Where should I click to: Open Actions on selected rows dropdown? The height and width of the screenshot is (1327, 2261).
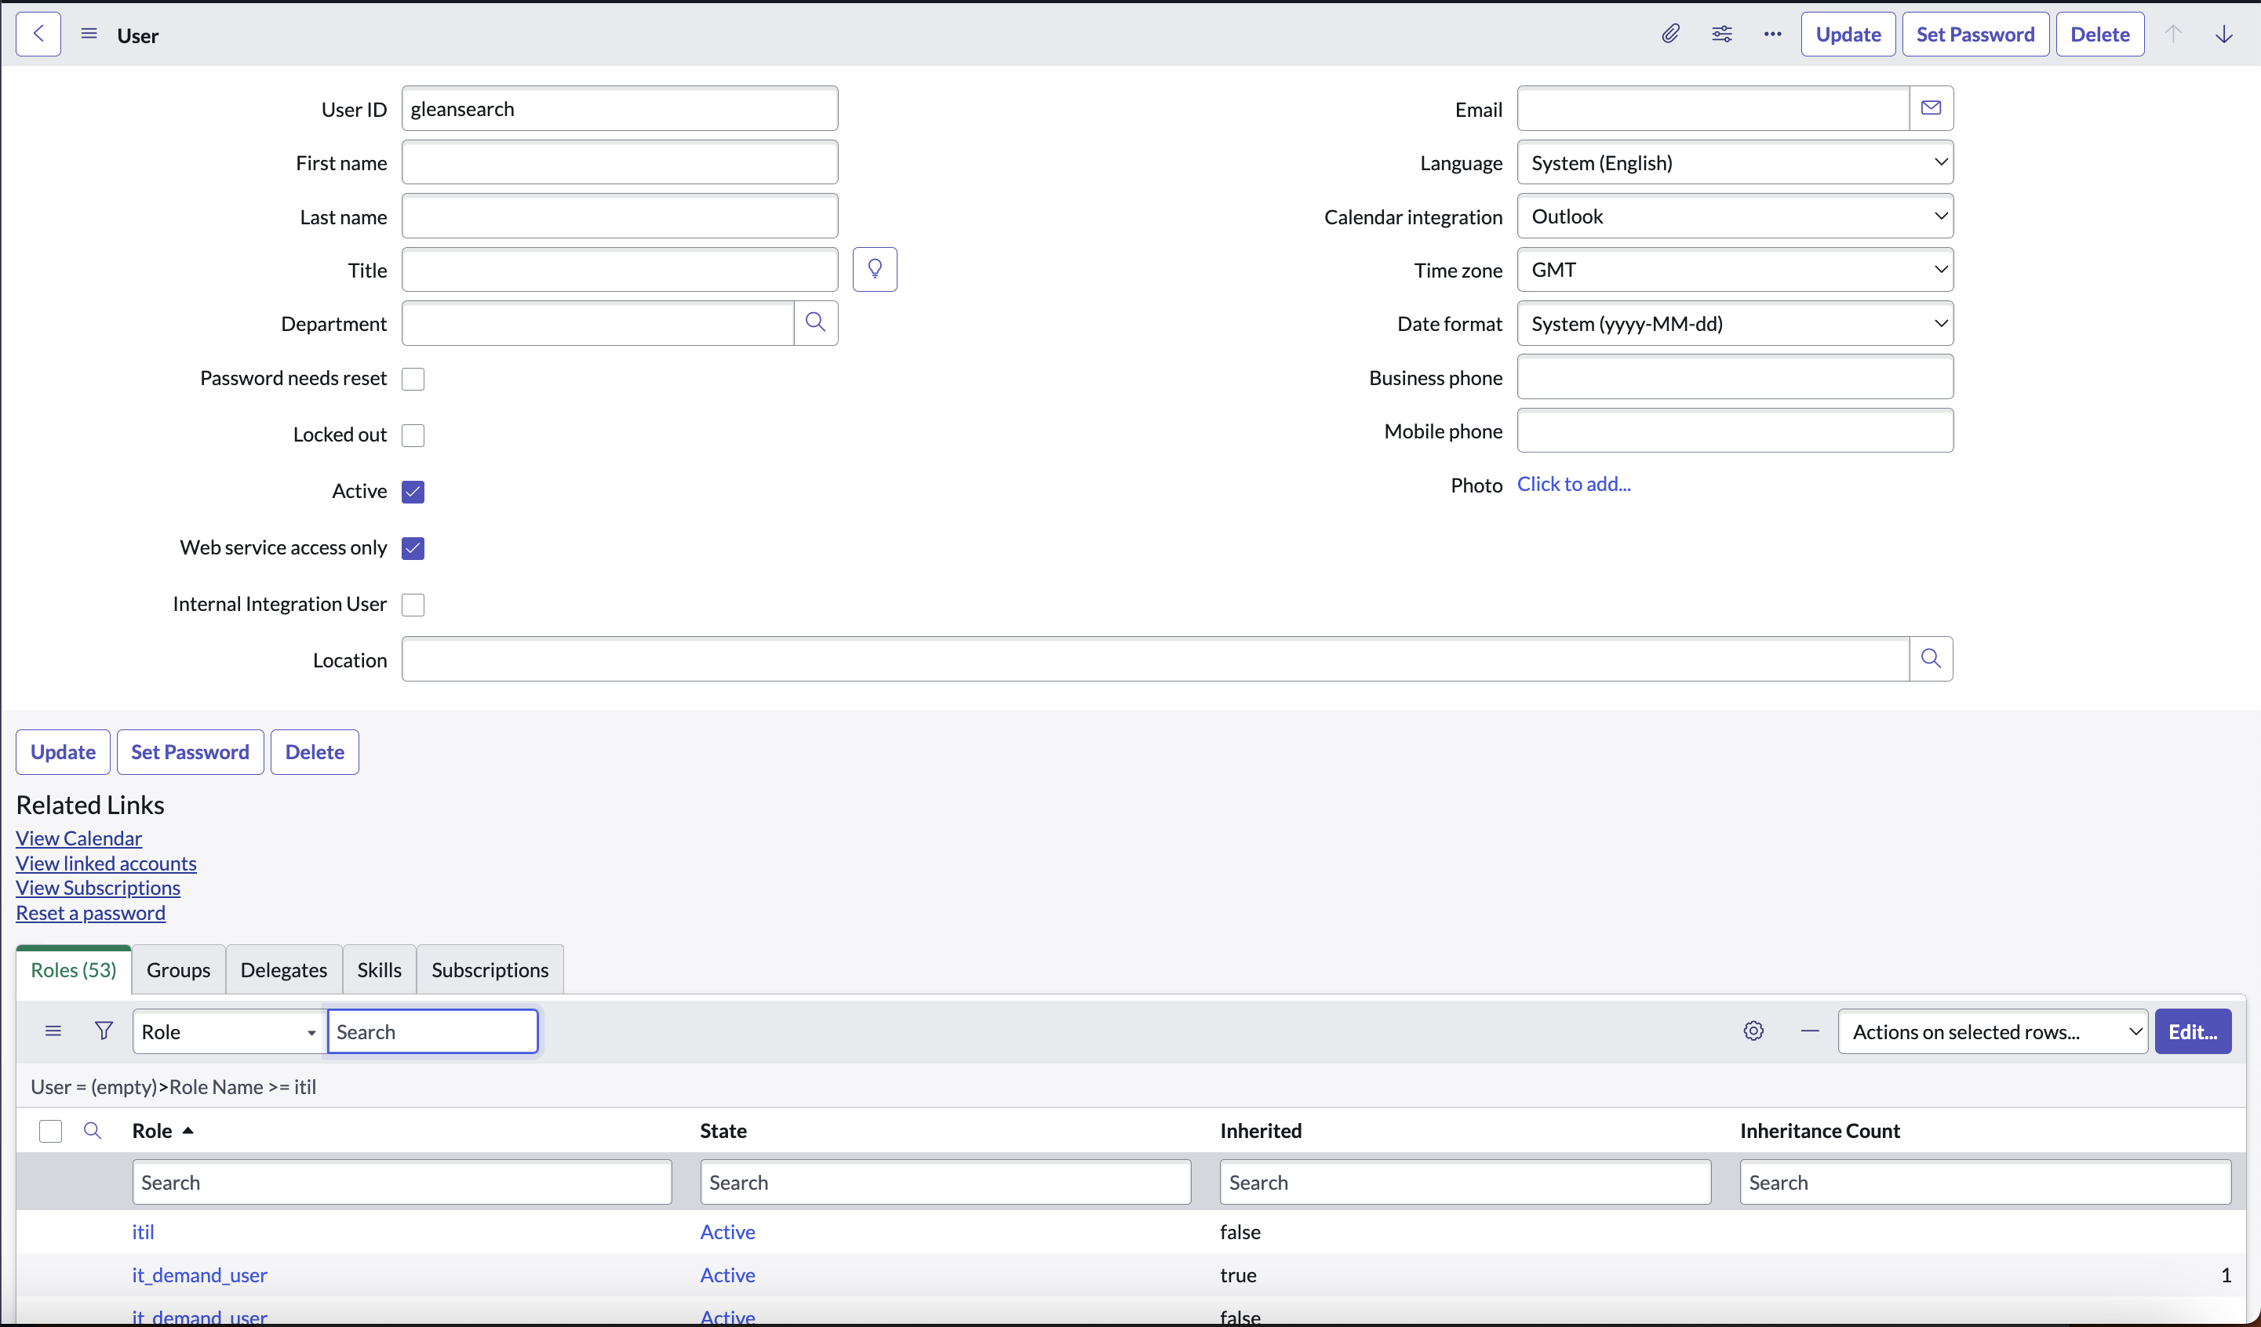(1992, 1032)
